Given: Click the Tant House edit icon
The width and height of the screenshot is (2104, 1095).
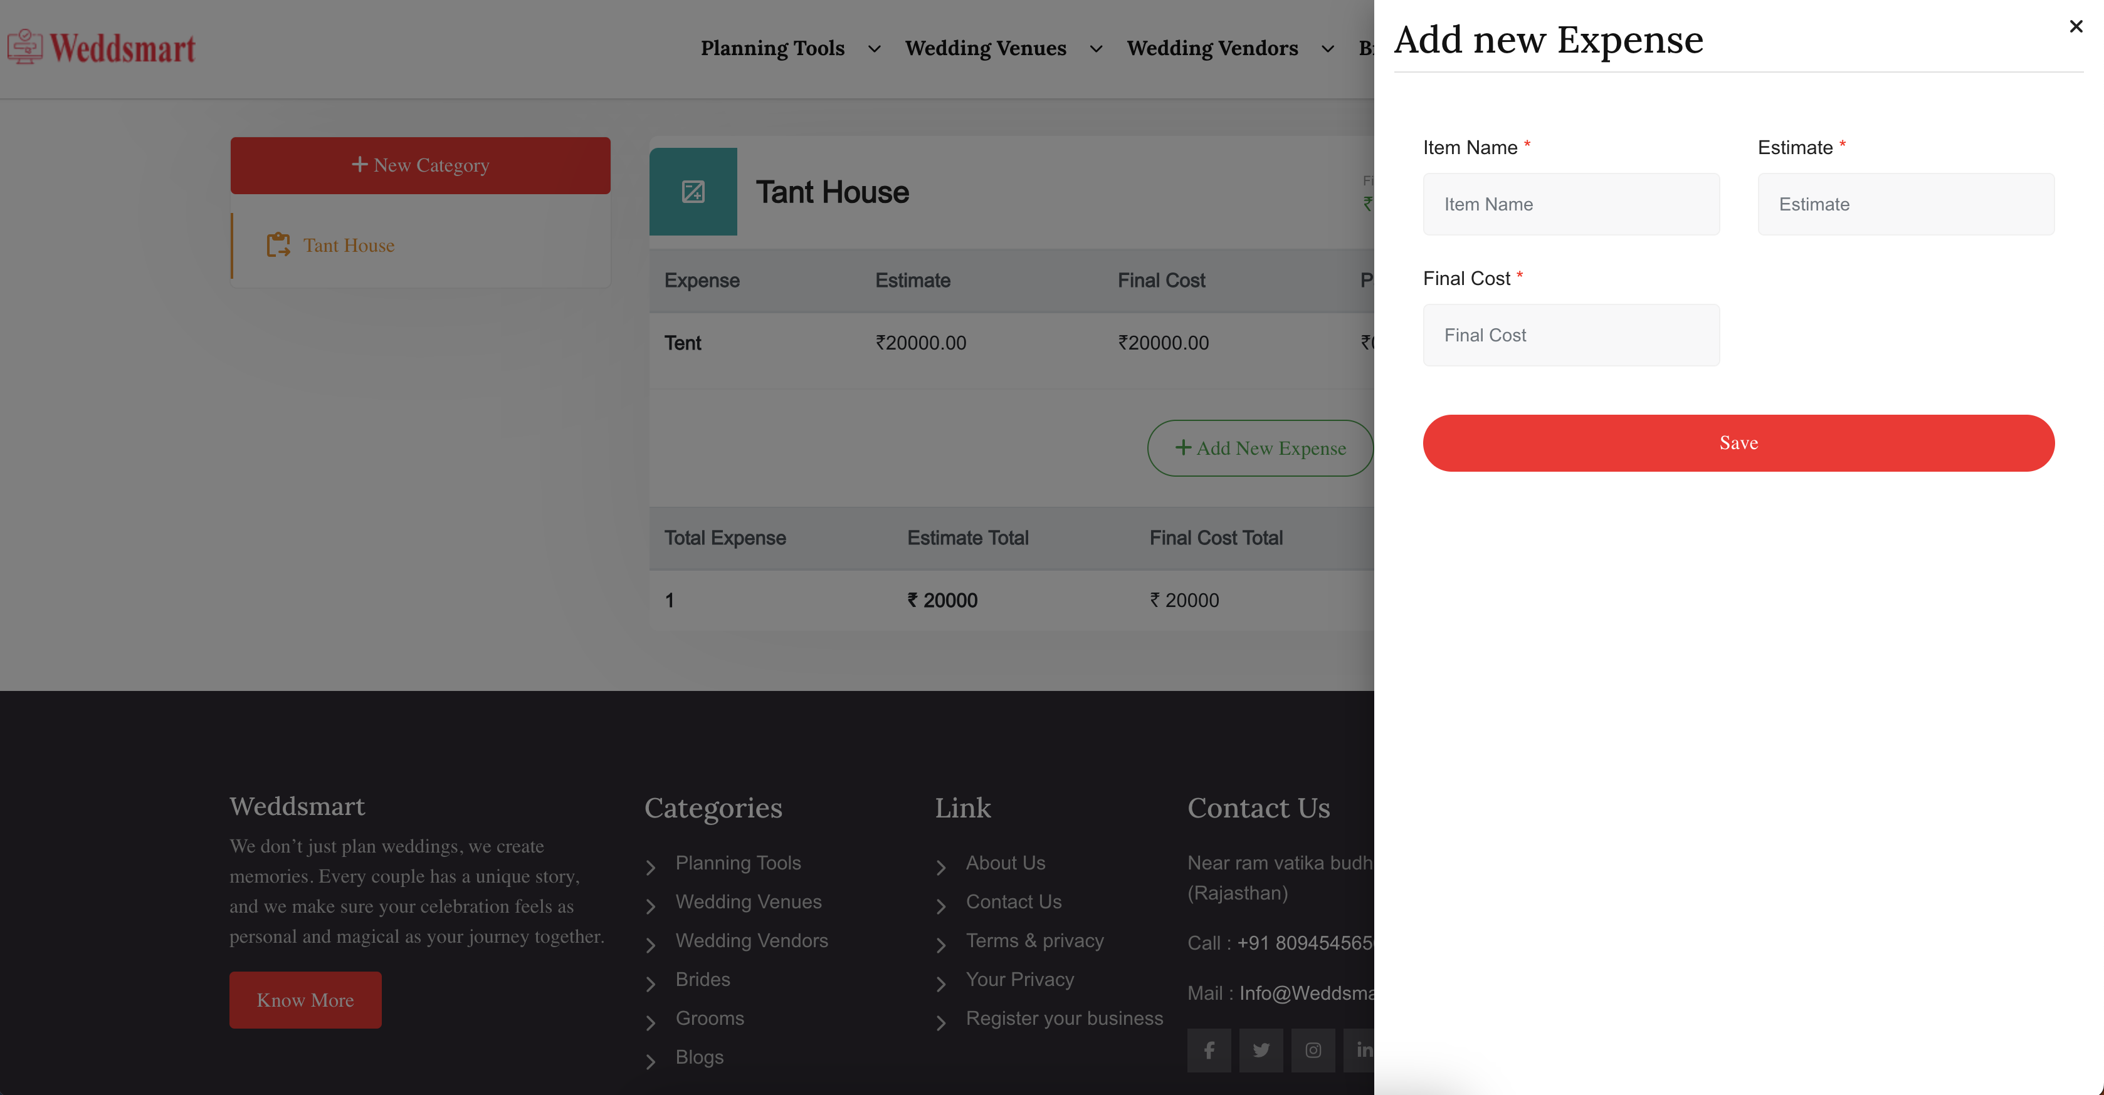Looking at the screenshot, I should pos(693,192).
